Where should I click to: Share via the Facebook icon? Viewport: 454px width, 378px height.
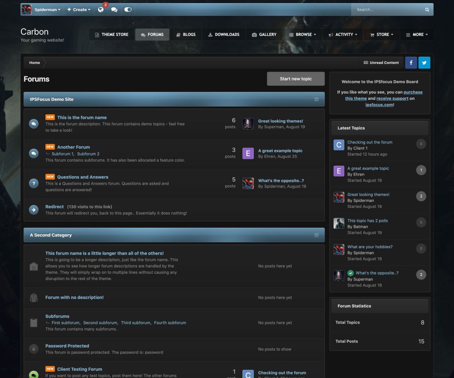click(x=411, y=63)
